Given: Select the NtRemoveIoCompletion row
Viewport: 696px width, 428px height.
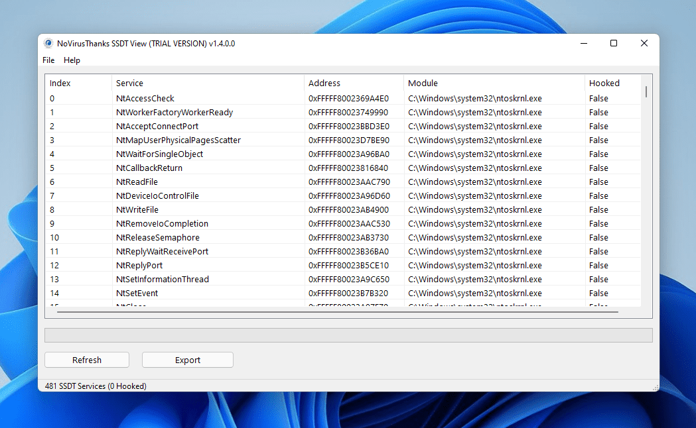Looking at the screenshot, I should click(x=342, y=224).
